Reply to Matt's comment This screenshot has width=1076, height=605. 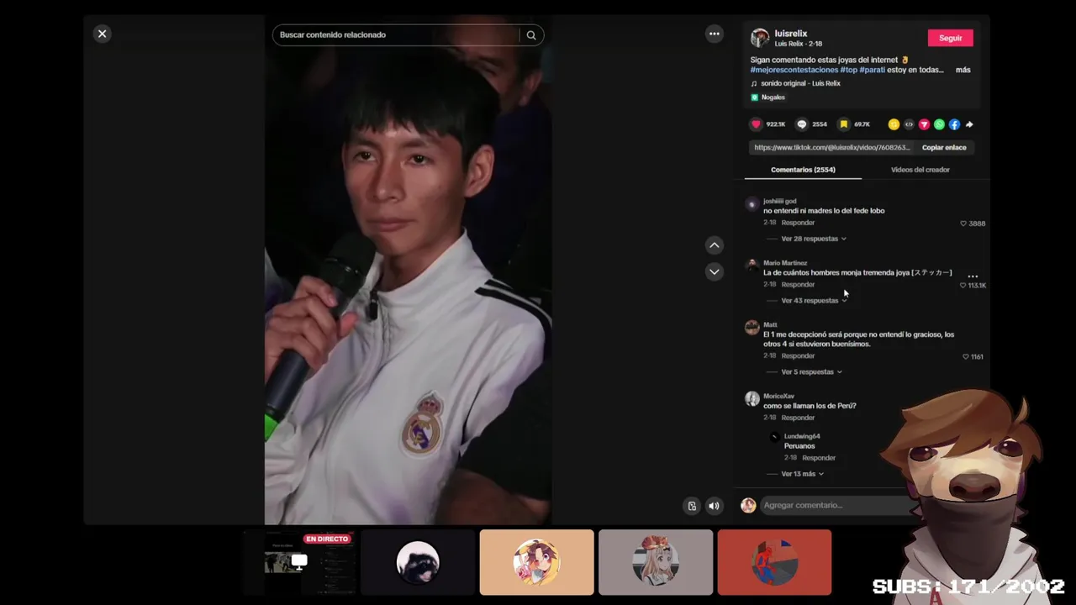coord(798,355)
